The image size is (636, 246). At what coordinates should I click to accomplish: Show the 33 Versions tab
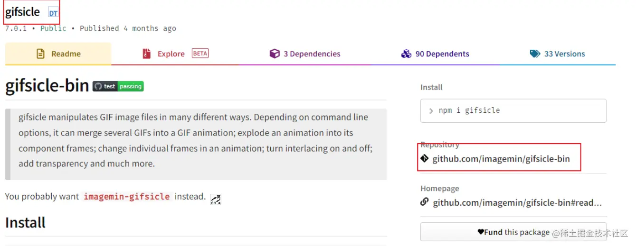(x=558, y=54)
